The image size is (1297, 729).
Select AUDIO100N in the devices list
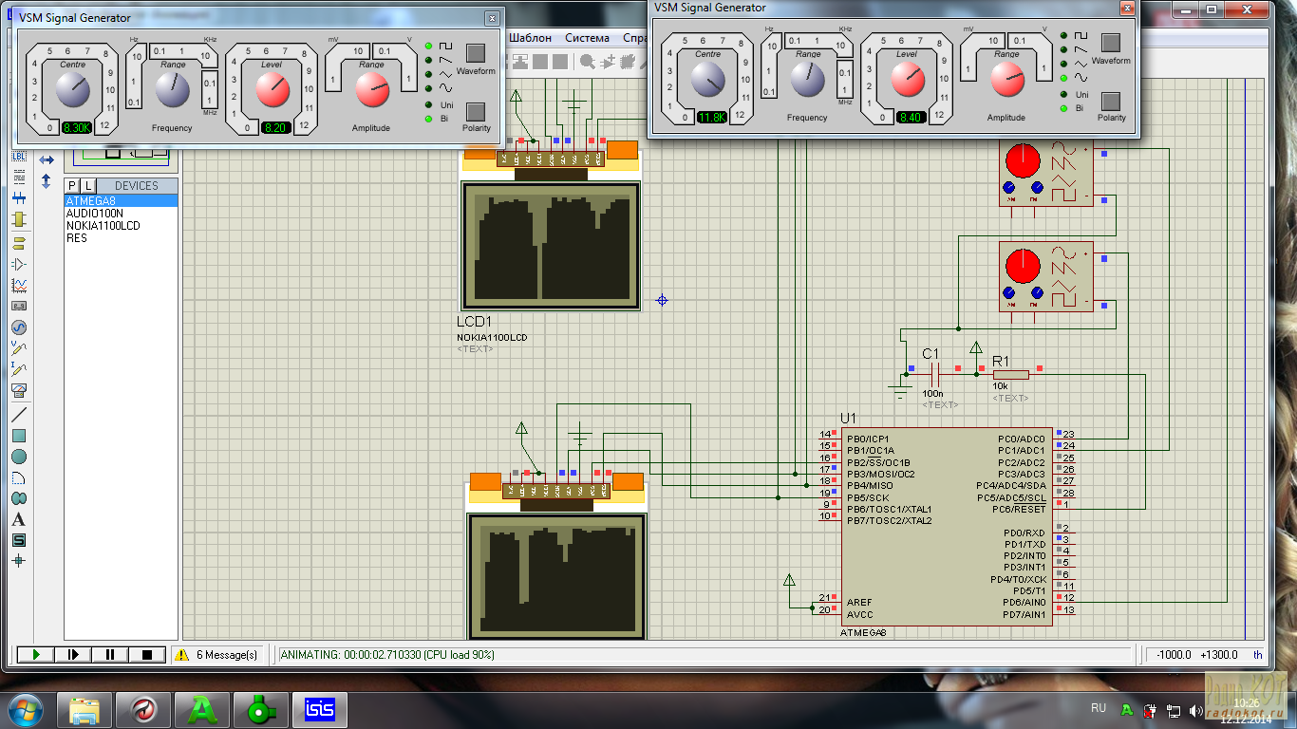[x=95, y=214]
